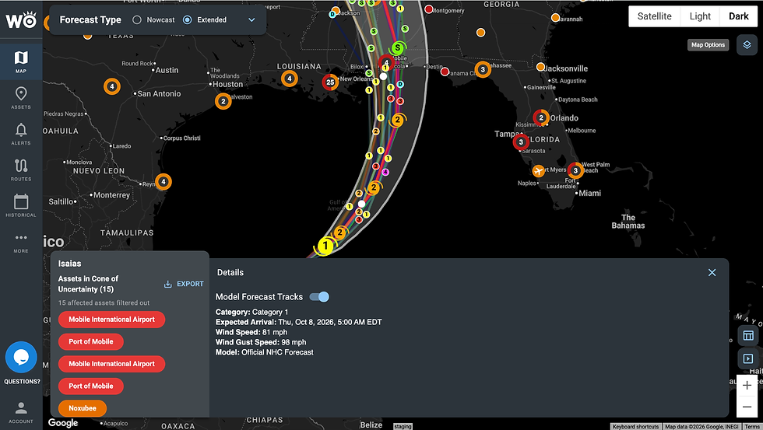763x430 pixels.
Task: Switch to Dark map style
Action: [x=739, y=16]
